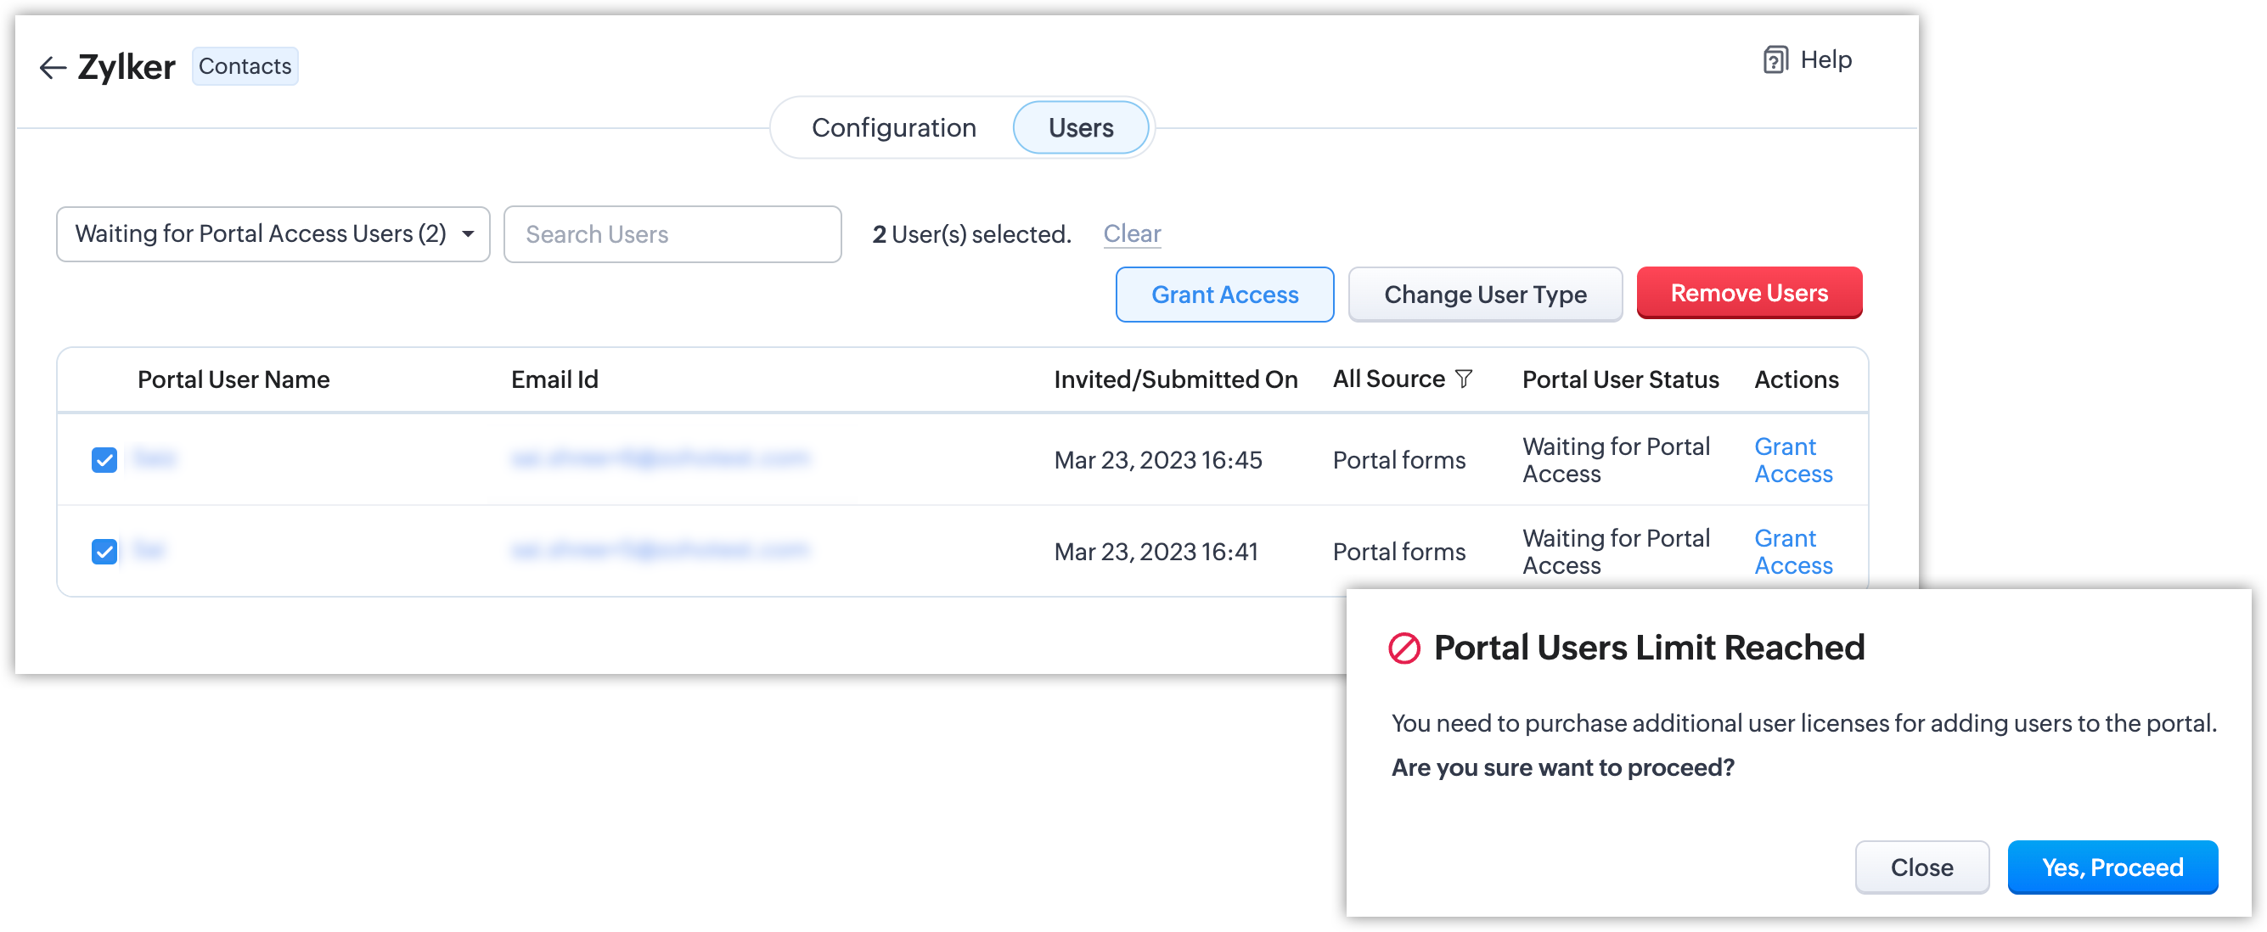This screenshot has height=932, width=2267.
Task: Dismiss the dialog with the Close button
Action: pos(1921,867)
